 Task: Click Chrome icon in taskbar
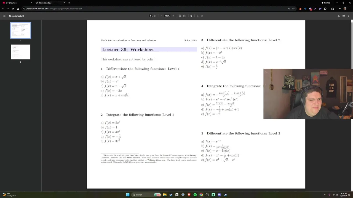click(x=201, y=195)
